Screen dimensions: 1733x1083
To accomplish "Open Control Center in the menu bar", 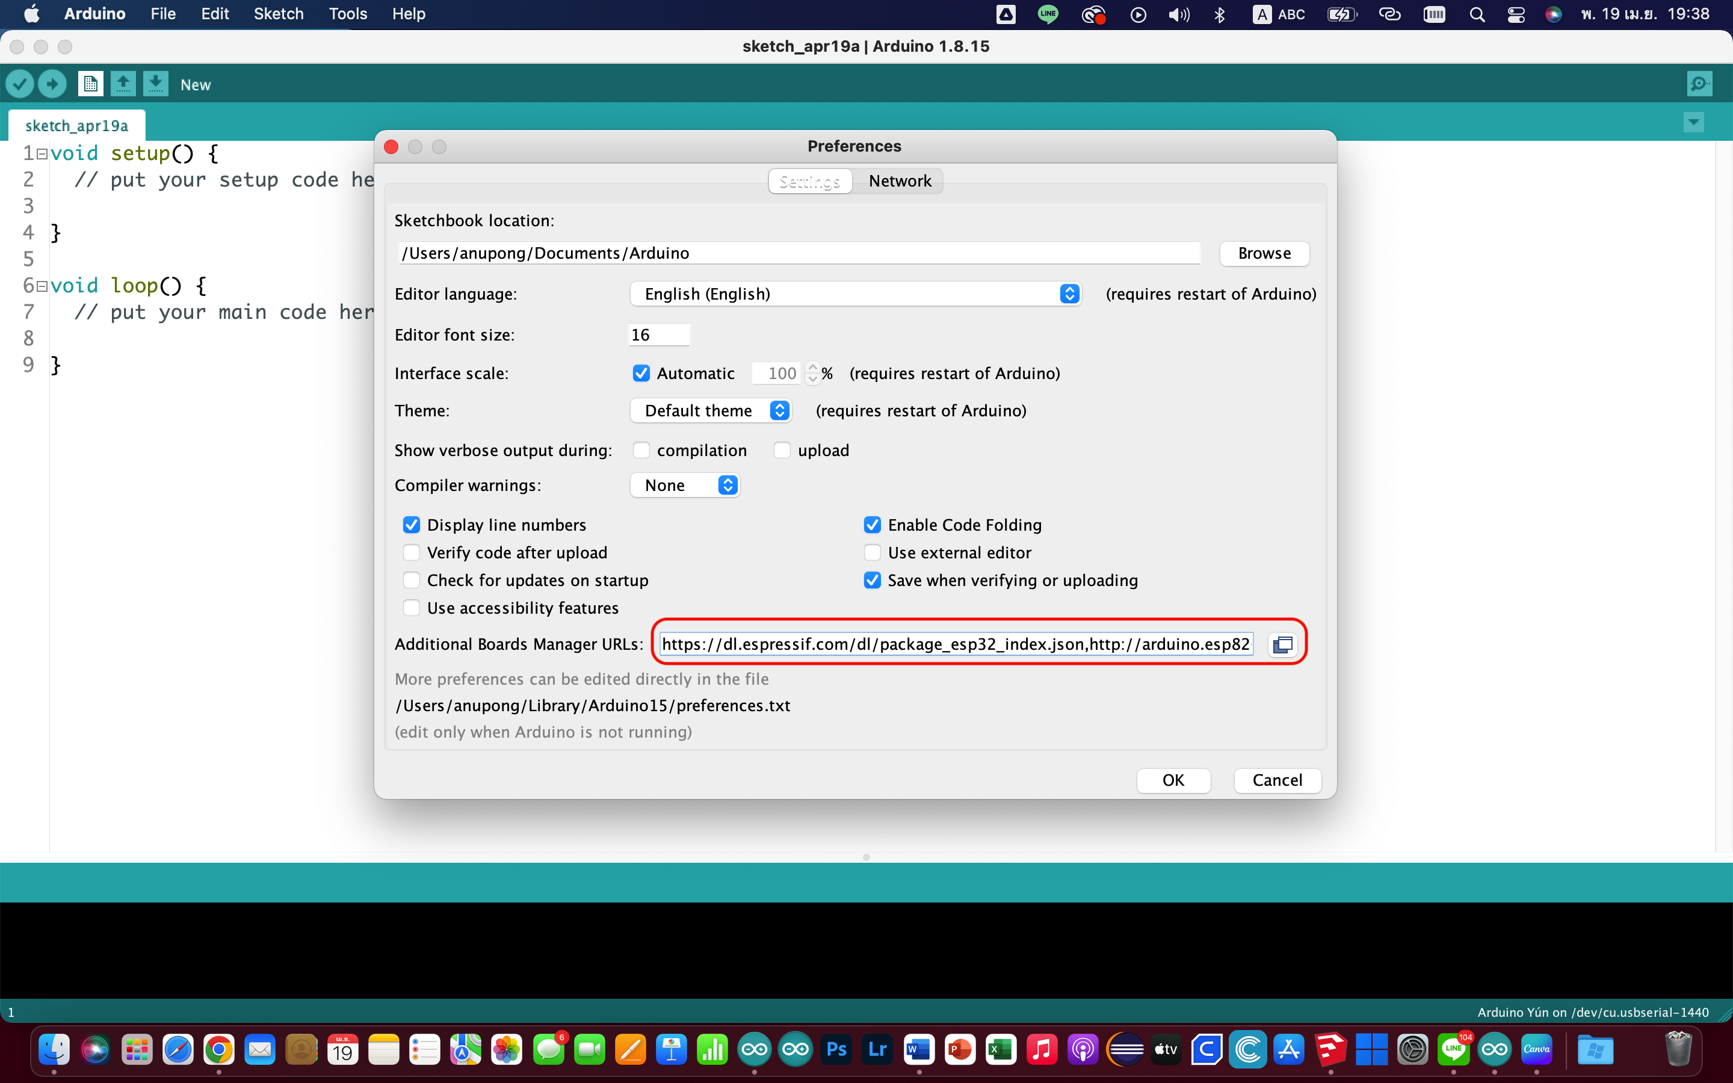I will pyautogui.click(x=1515, y=14).
